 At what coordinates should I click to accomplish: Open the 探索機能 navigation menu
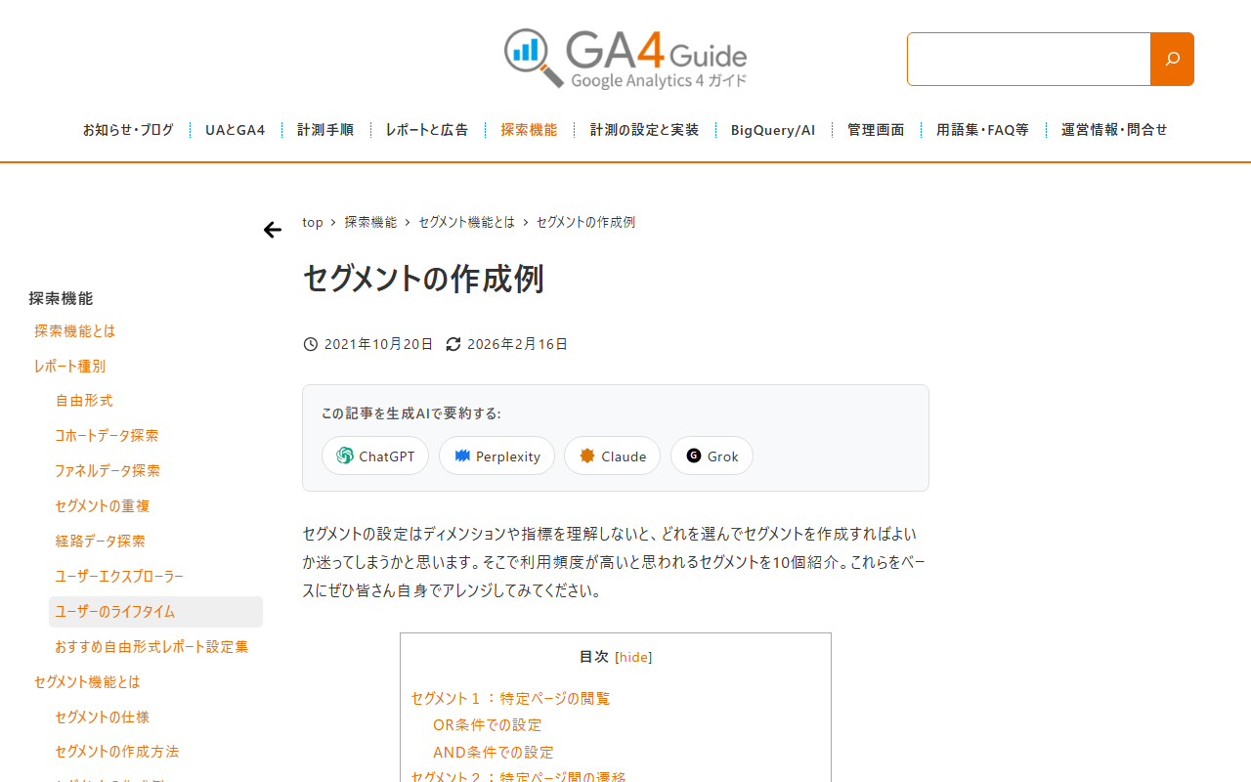pos(529,130)
